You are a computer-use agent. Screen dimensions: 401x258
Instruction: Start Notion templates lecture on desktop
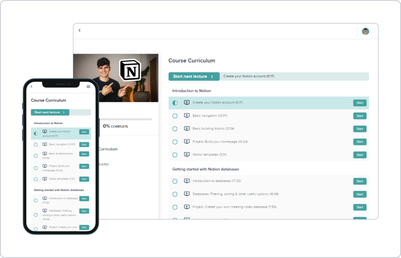pyautogui.click(x=360, y=155)
